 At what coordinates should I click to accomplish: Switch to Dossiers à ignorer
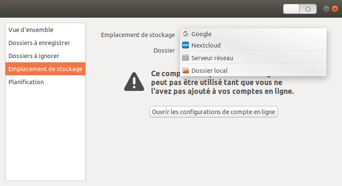(x=34, y=56)
